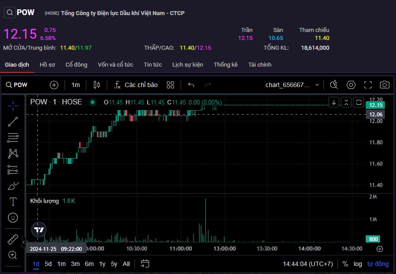Viewport: 396px width, 274px height.
Task: Toggle the tự động auto scale
Action: [x=378, y=264]
